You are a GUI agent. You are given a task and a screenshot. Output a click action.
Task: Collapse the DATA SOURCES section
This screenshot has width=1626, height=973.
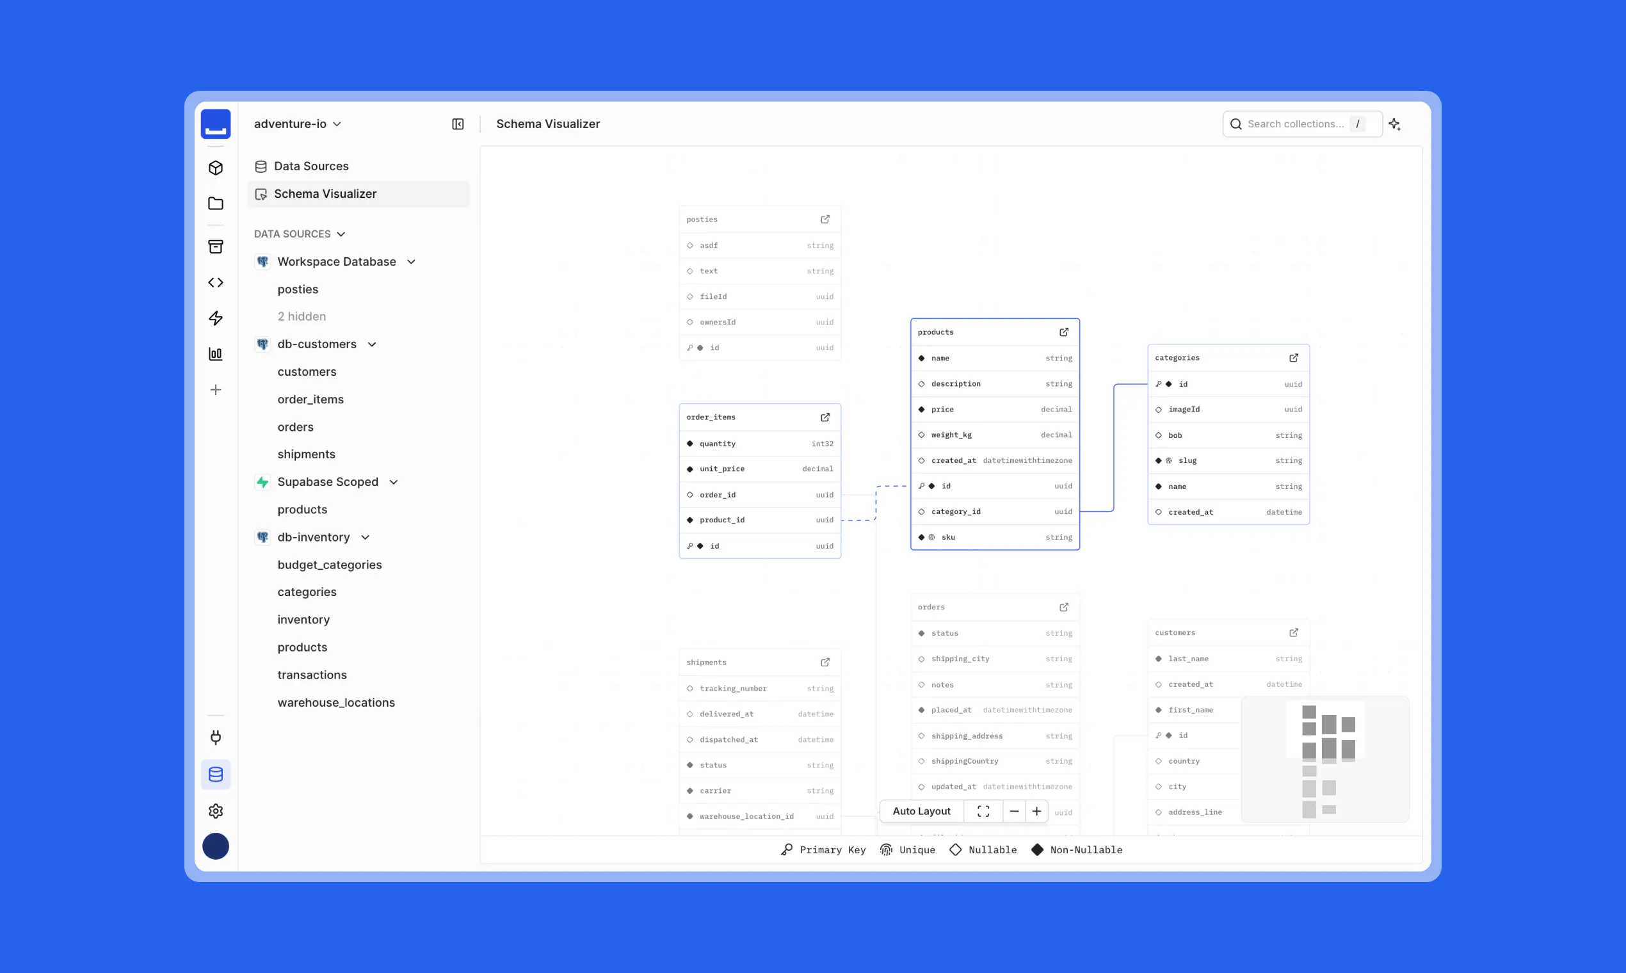[x=300, y=234]
